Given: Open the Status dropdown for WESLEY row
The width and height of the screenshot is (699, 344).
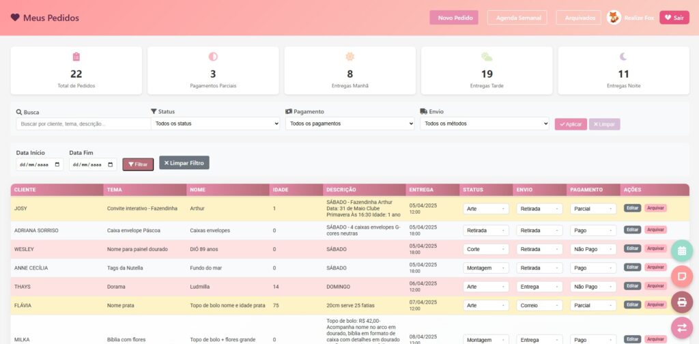Looking at the screenshot, I should point(486,249).
